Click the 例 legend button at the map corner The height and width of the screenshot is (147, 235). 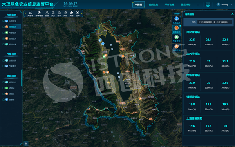tap(26, 143)
